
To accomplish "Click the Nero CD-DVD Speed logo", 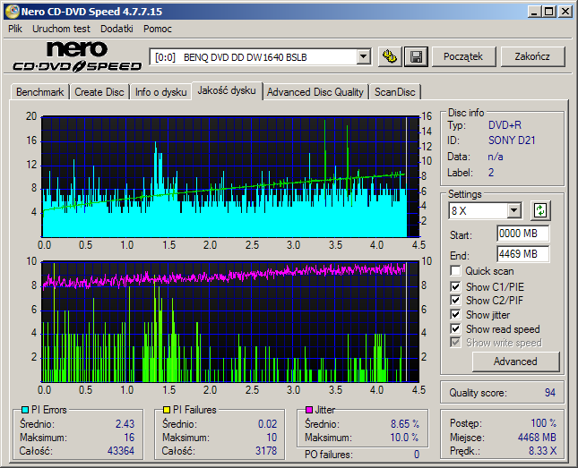I will 77,56.
